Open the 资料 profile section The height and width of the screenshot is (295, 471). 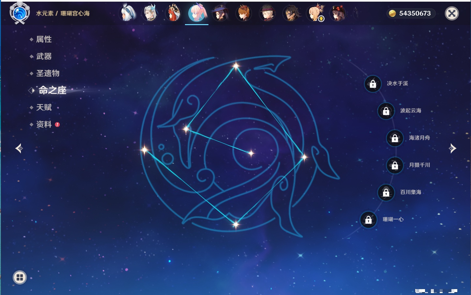44,124
